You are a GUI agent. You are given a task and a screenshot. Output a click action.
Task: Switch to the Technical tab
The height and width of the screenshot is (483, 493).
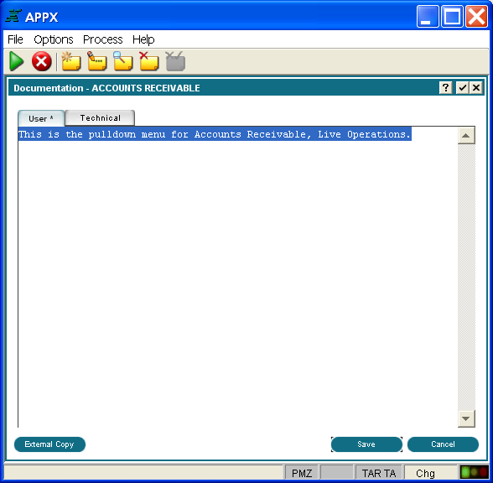tap(100, 118)
